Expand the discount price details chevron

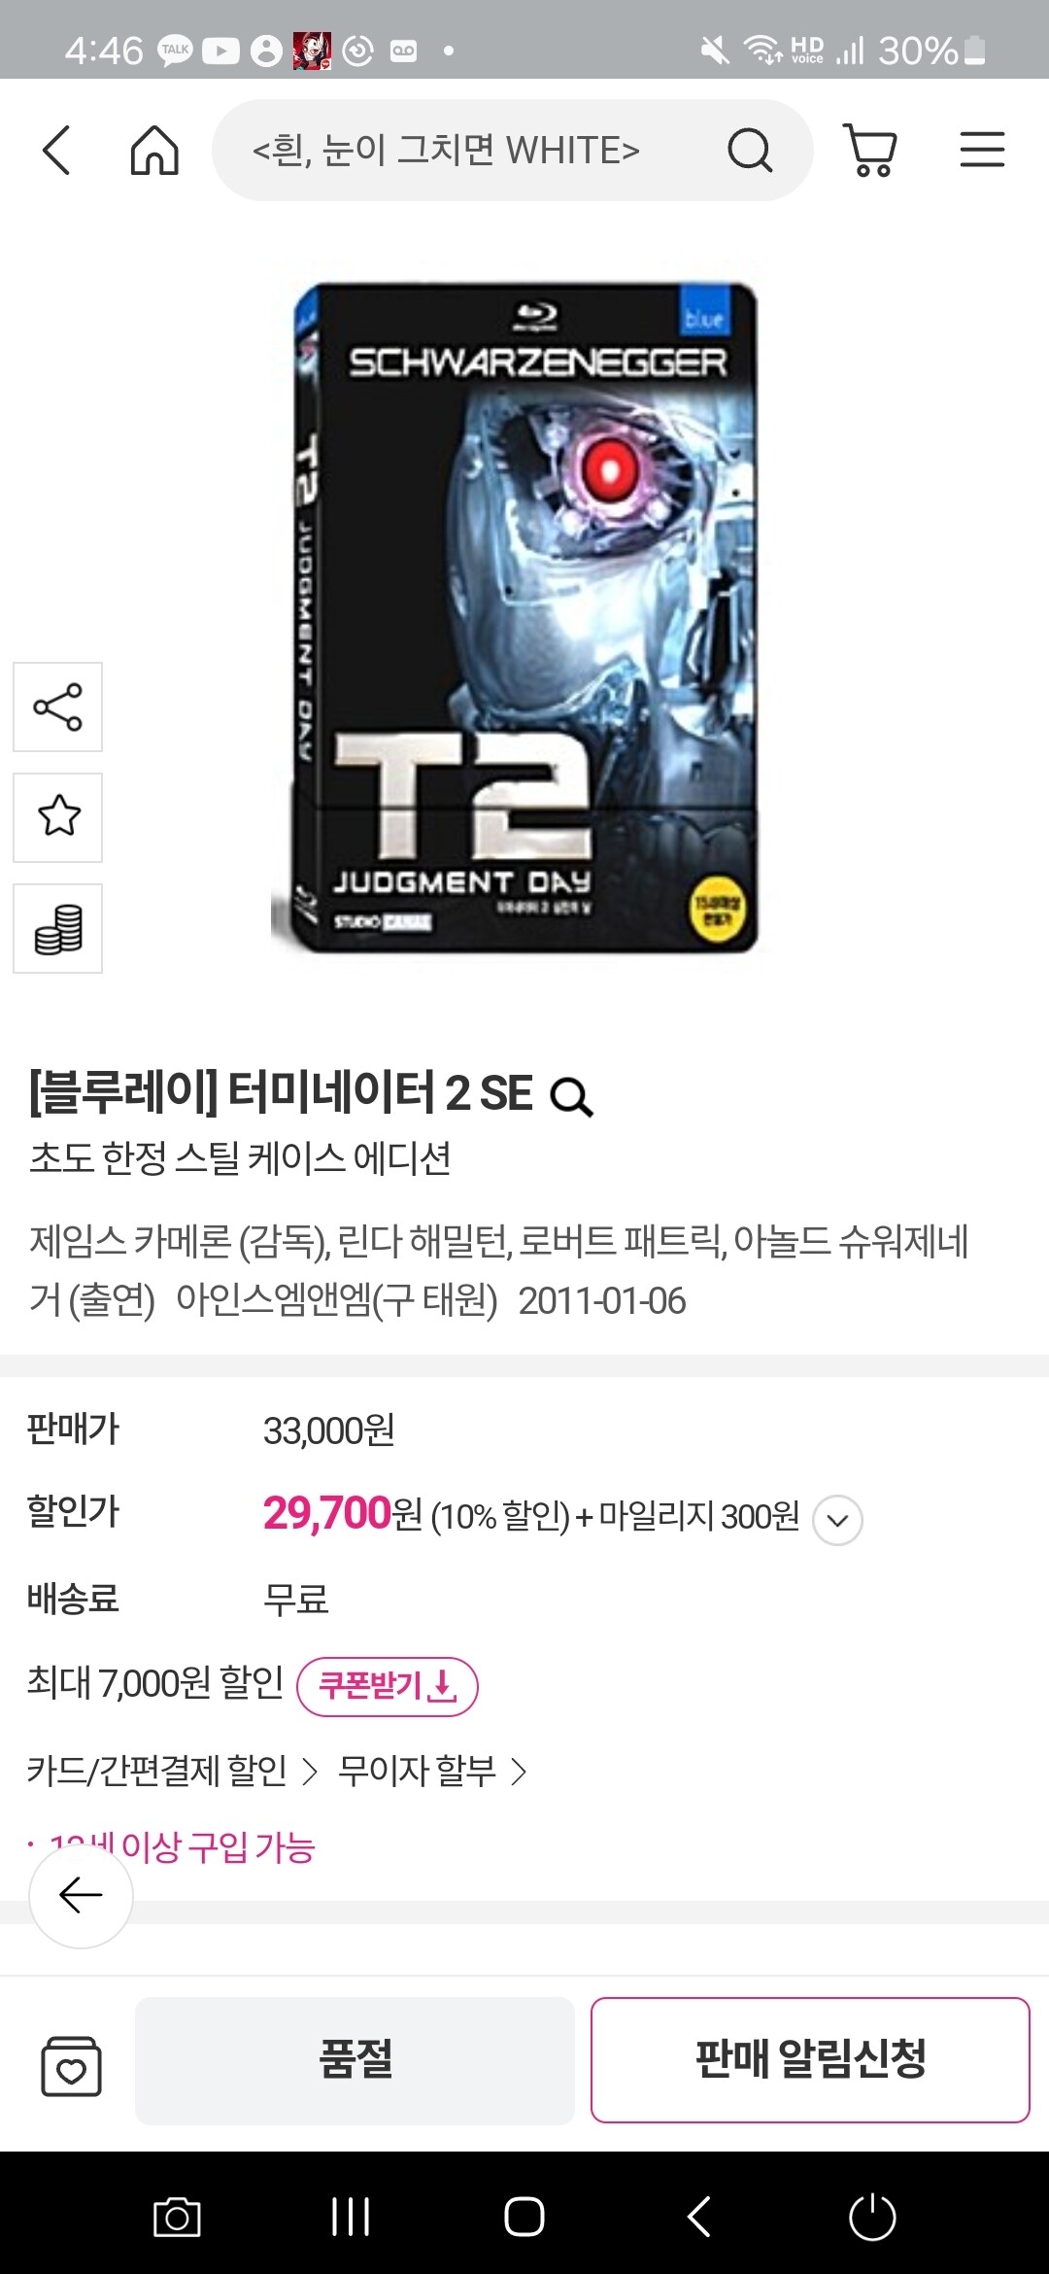tap(837, 1520)
